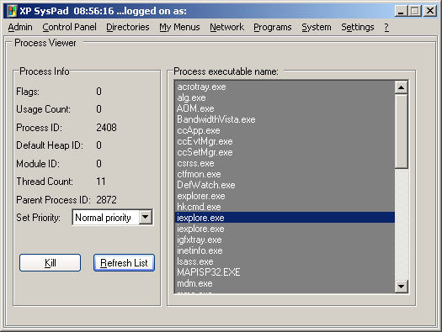
Task: Maximize the XP SysPad window
Action: tap(414, 11)
